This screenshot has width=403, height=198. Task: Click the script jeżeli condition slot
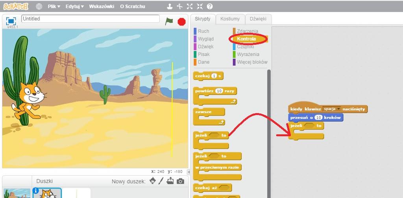pos(309,126)
